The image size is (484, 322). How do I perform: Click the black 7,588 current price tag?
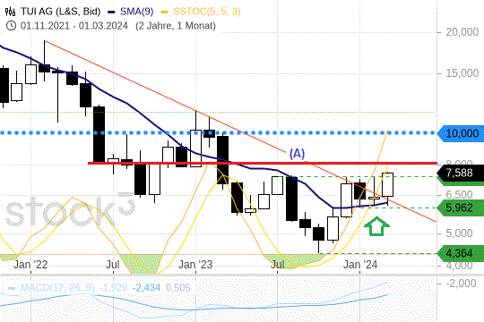point(461,173)
